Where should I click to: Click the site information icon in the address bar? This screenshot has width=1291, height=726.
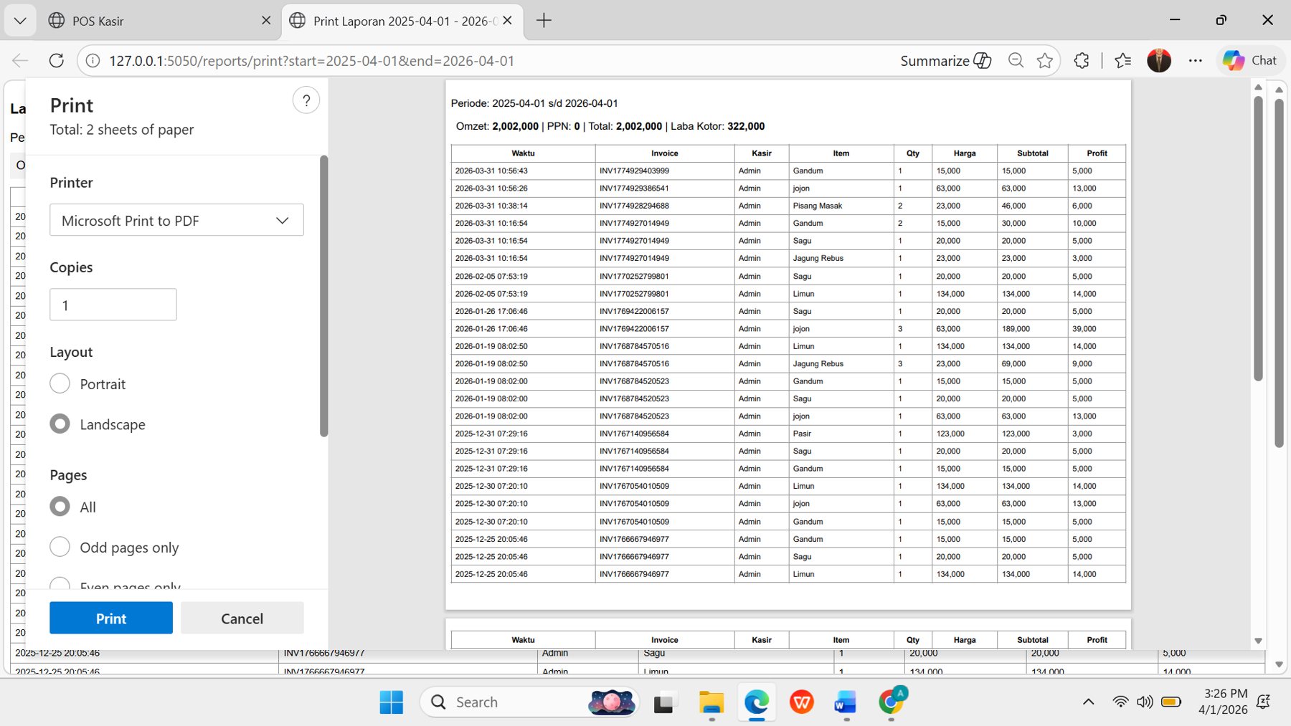[x=93, y=60]
